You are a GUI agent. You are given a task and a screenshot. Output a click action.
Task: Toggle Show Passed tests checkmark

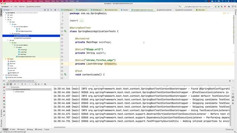tap(8, 84)
